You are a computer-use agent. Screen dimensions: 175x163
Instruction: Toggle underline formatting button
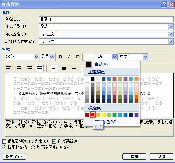[x=77, y=57]
